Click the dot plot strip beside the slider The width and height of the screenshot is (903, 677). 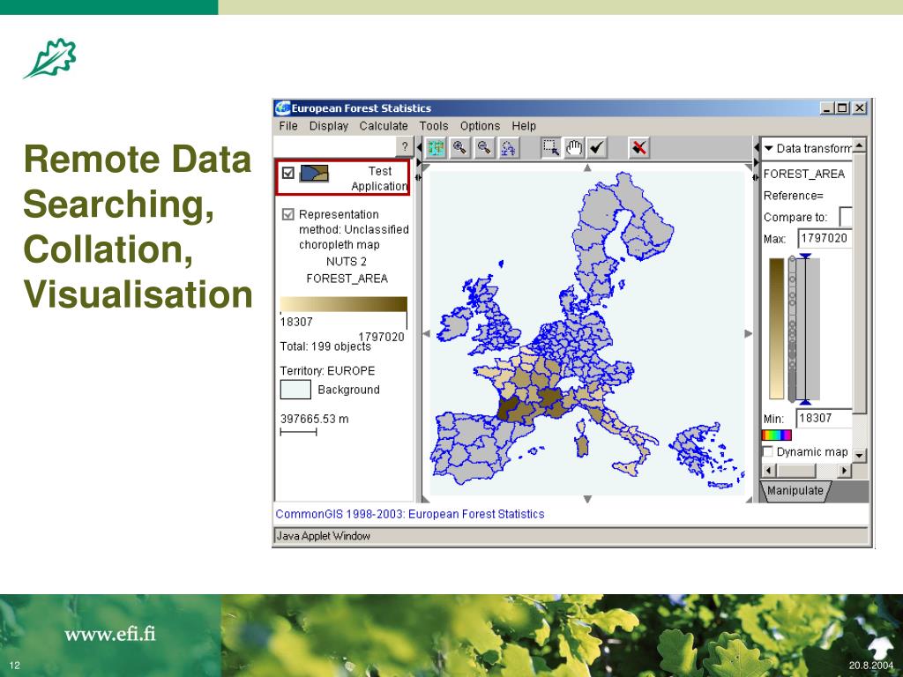pyautogui.click(x=793, y=329)
